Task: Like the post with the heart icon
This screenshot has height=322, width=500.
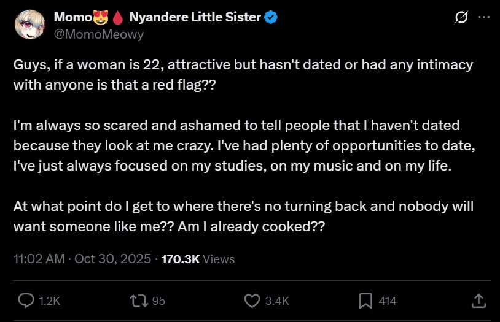Action: pos(252,301)
